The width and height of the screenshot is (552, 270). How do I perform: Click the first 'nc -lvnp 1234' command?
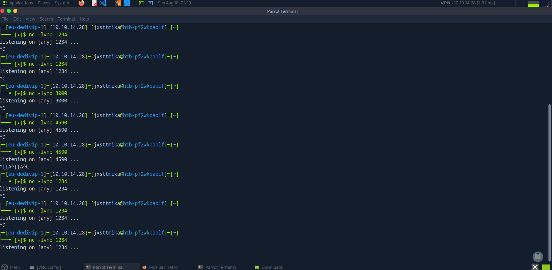(x=48, y=35)
